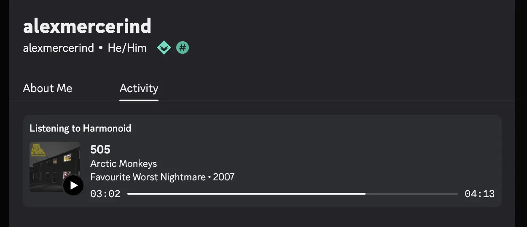527x227 pixels.
Task: Click the HypeSquad diamond badge
Action: tap(164, 48)
